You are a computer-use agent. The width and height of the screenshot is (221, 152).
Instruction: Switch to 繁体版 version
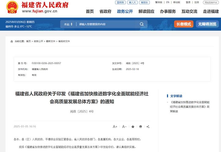(x=159, y=2)
